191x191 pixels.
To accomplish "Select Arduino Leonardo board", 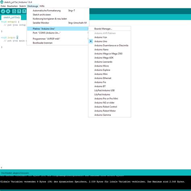I will tap(110, 62).
